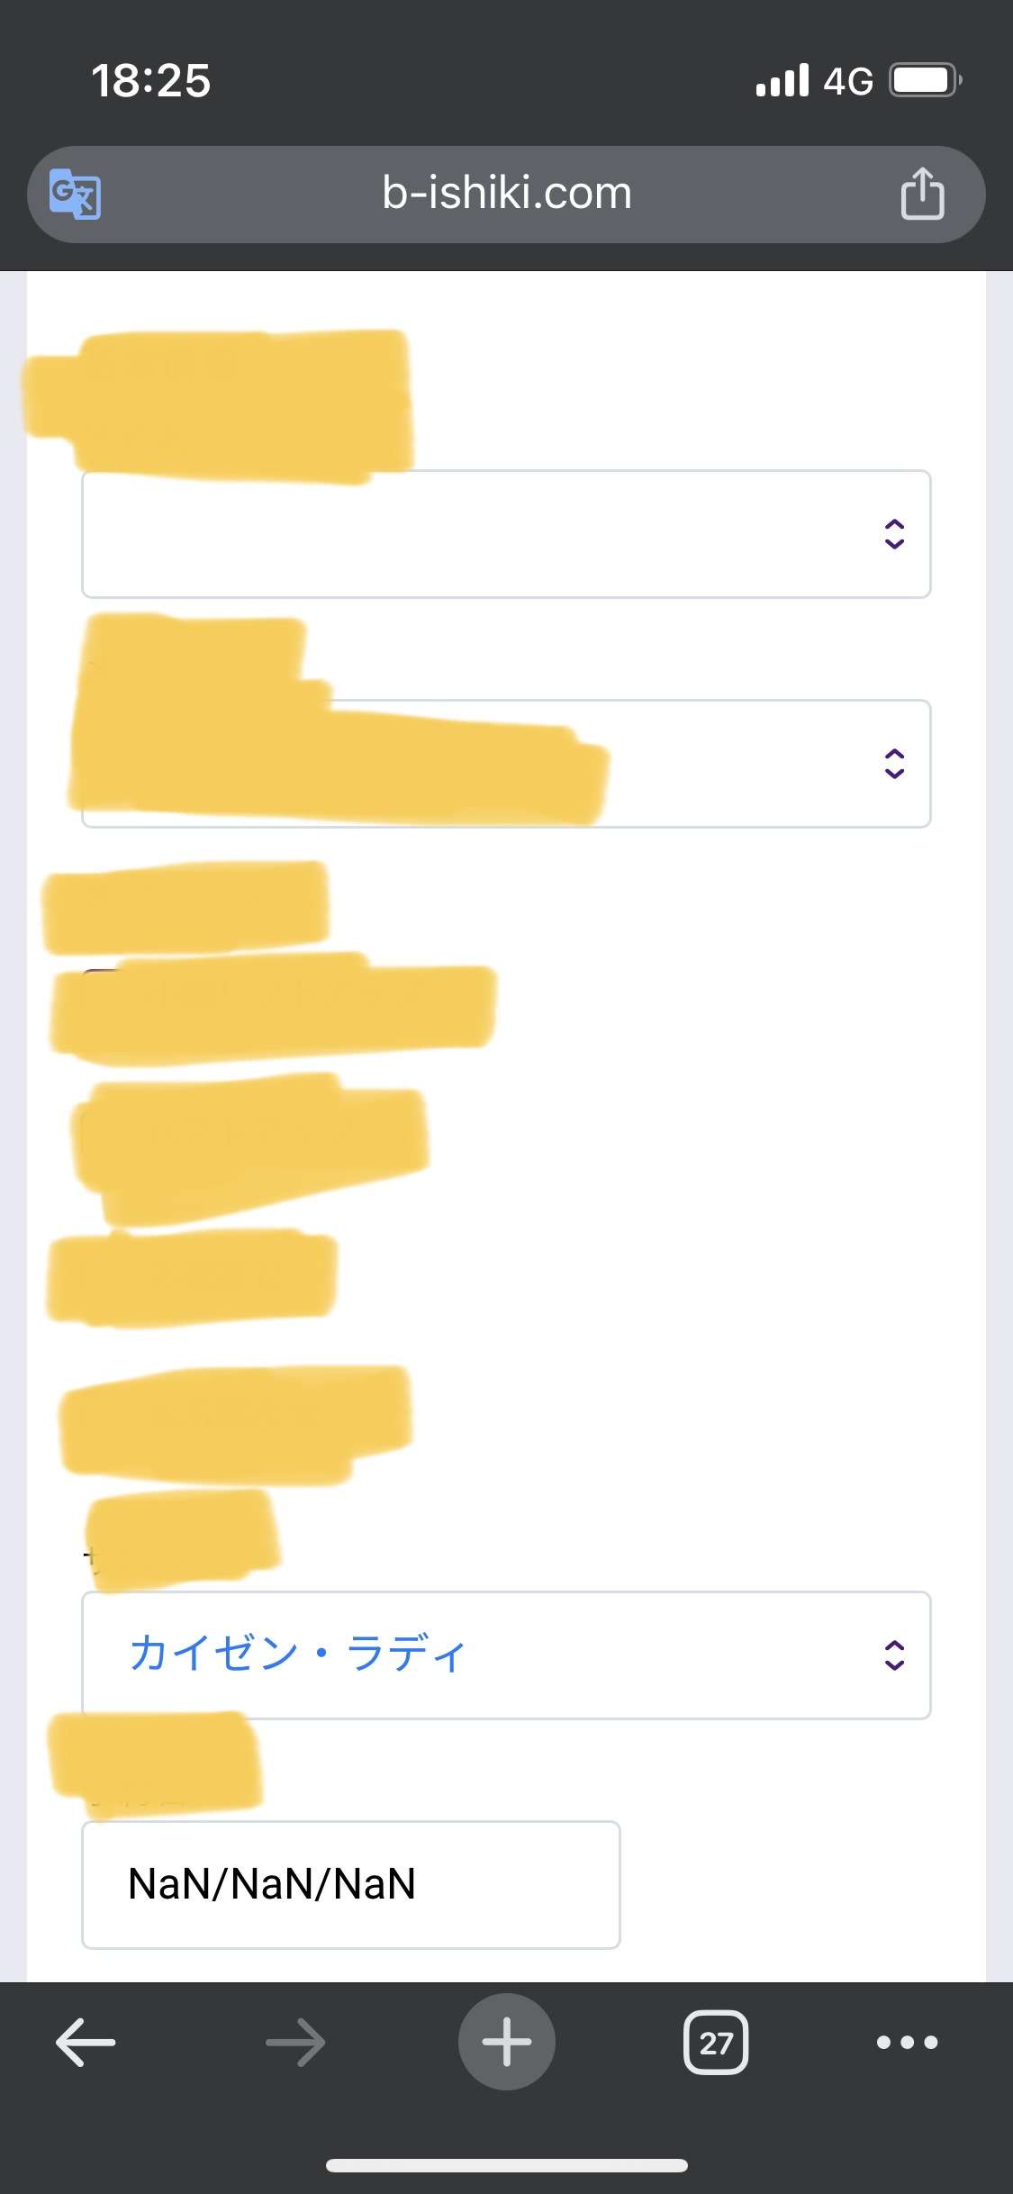Open the three-dot browser menu
1013x2194 pixels.
(908, 2042)
